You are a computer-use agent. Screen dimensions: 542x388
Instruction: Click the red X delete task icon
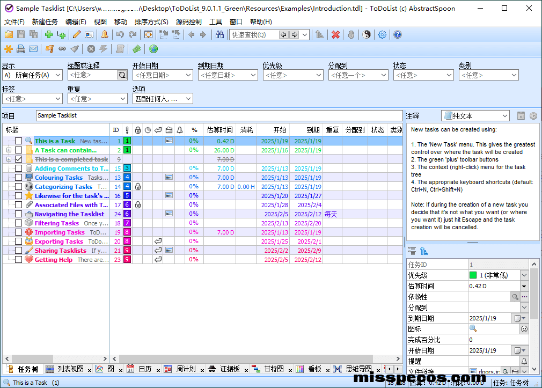(x=335, y=35)
